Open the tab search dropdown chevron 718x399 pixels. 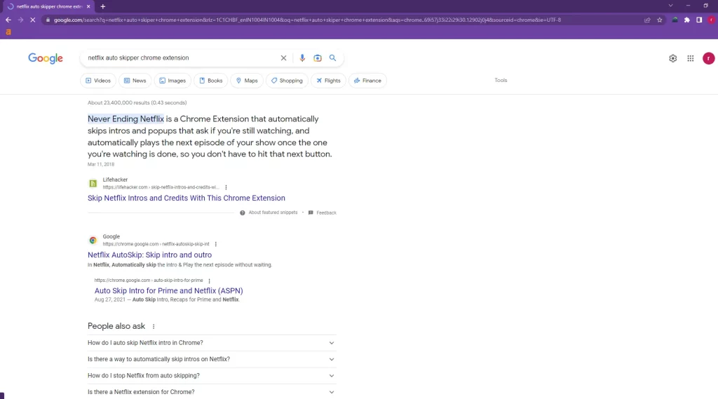[x=670, y=6]
